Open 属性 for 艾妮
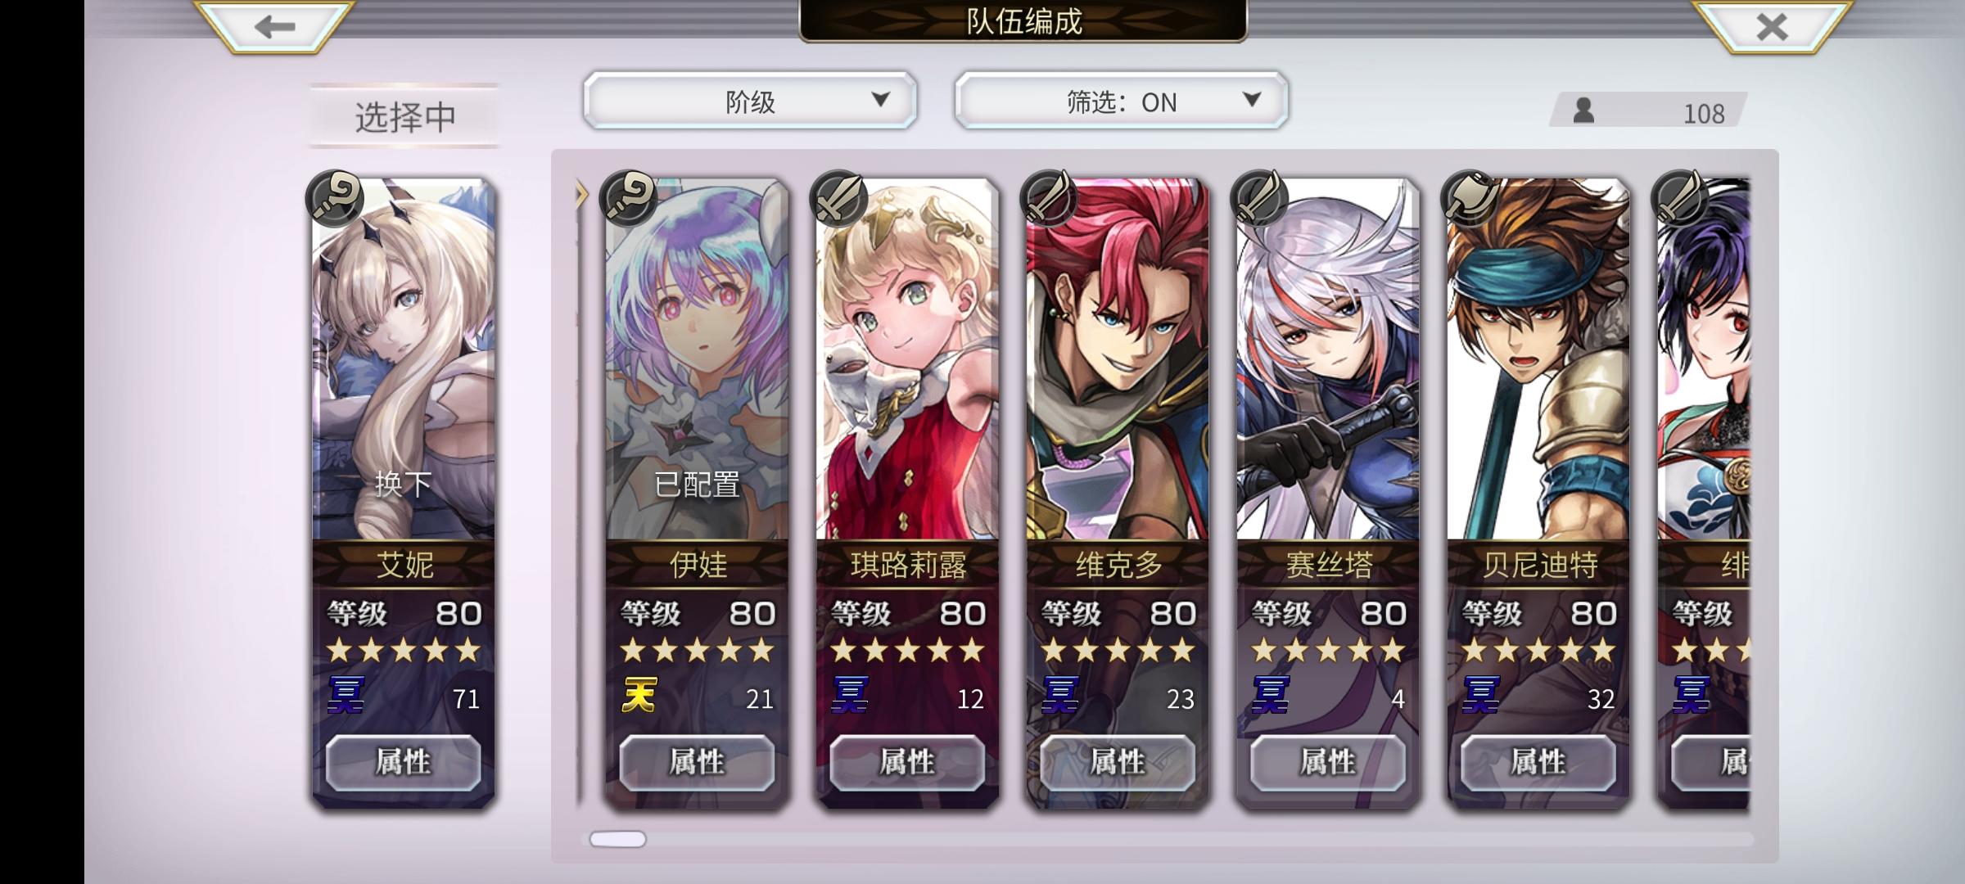This screenshot has width=1965, height=884. coord(403,762)
